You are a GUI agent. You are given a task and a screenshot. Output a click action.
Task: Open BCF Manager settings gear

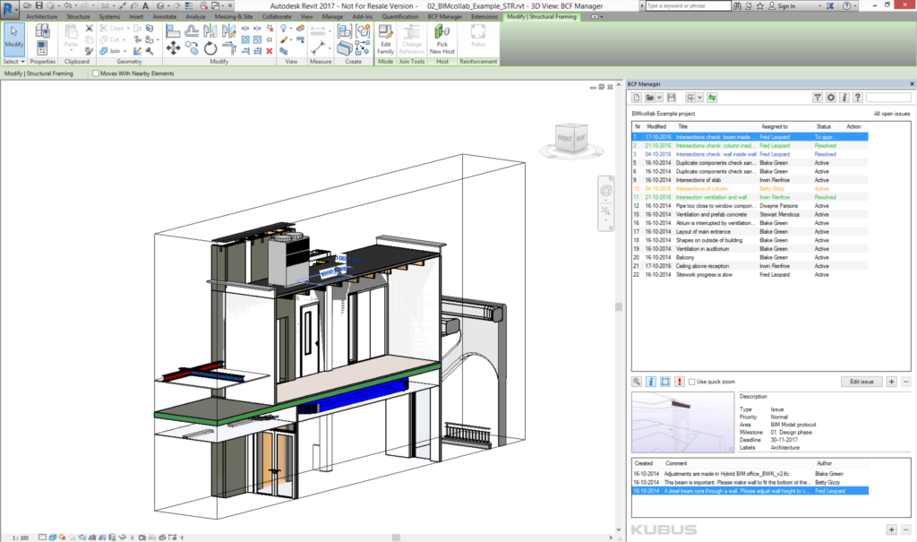830,98
